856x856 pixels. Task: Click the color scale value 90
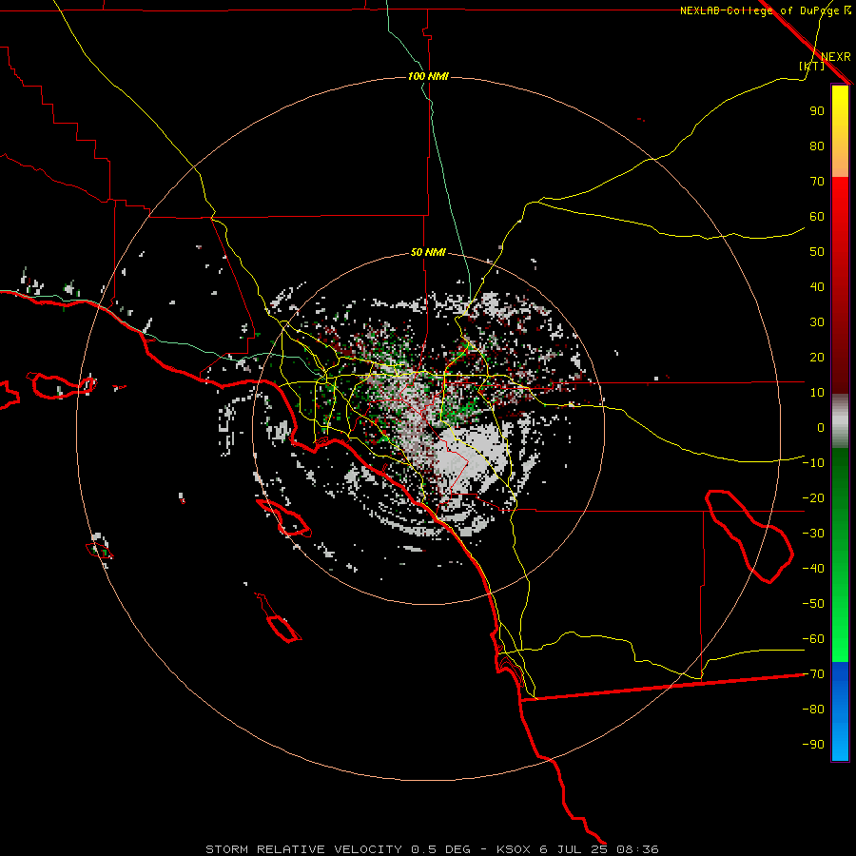pos(817,111)
